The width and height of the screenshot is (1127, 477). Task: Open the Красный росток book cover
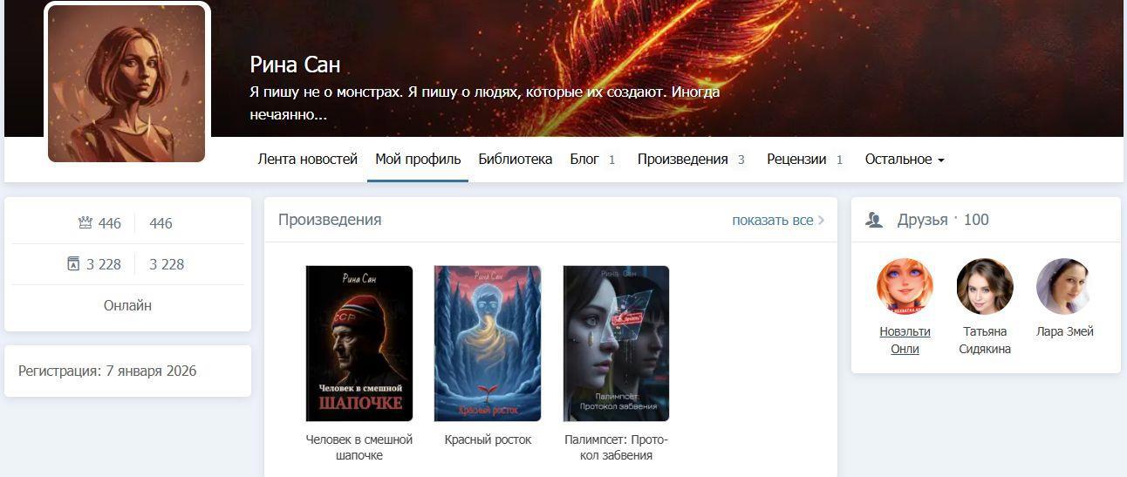[x=488, y=344]
